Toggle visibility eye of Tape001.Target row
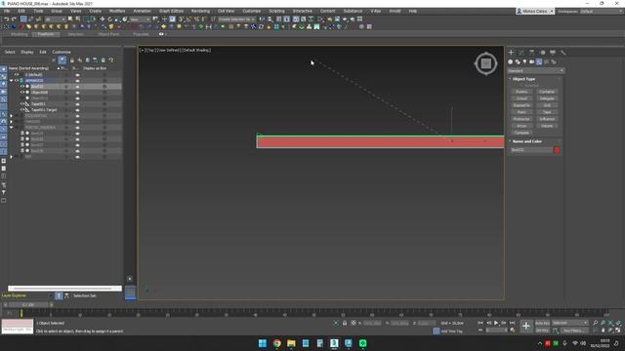The width and height of the screenshot is (625, 351). coord(22,110)
